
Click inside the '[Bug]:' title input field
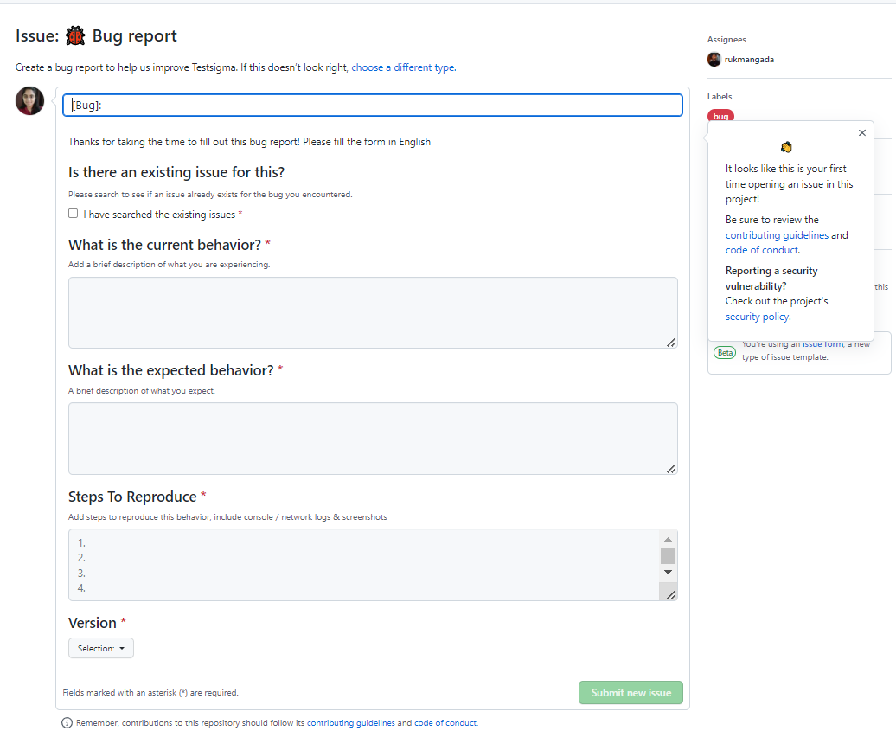(372, 104)
